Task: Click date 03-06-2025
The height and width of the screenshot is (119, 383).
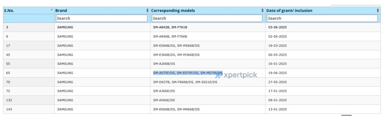Action: pyautogui.click(x=277, y=27)
